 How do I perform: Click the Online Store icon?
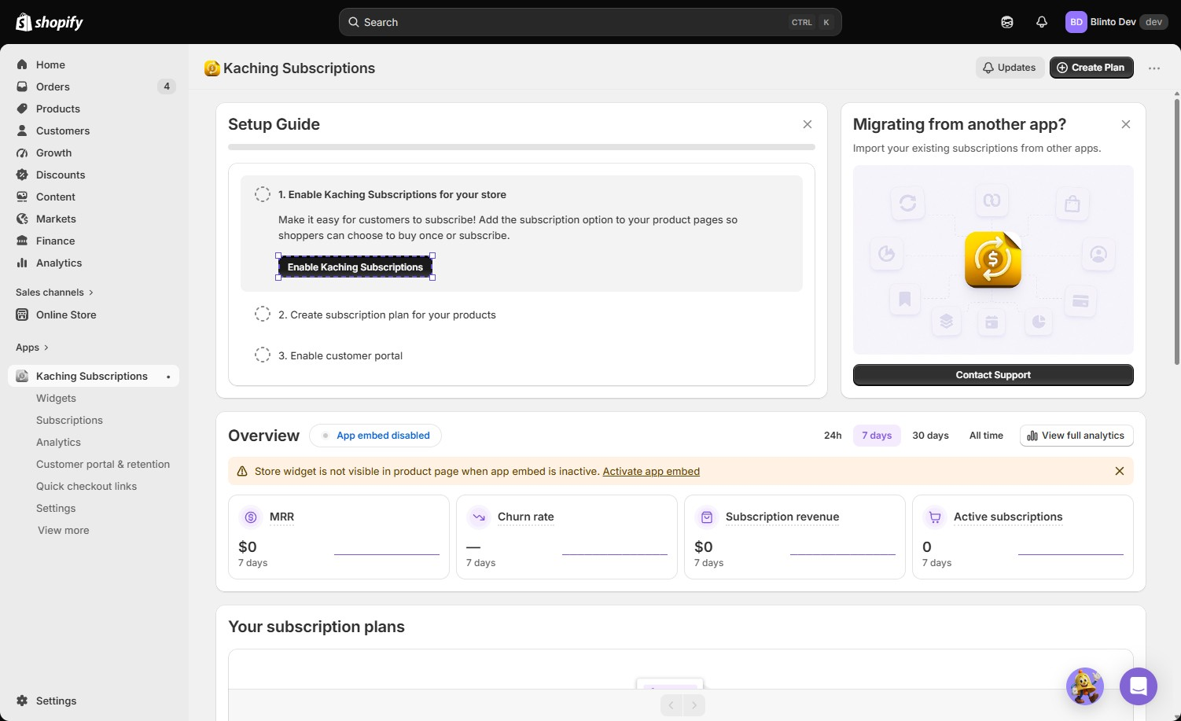click(x=22, y=315)
